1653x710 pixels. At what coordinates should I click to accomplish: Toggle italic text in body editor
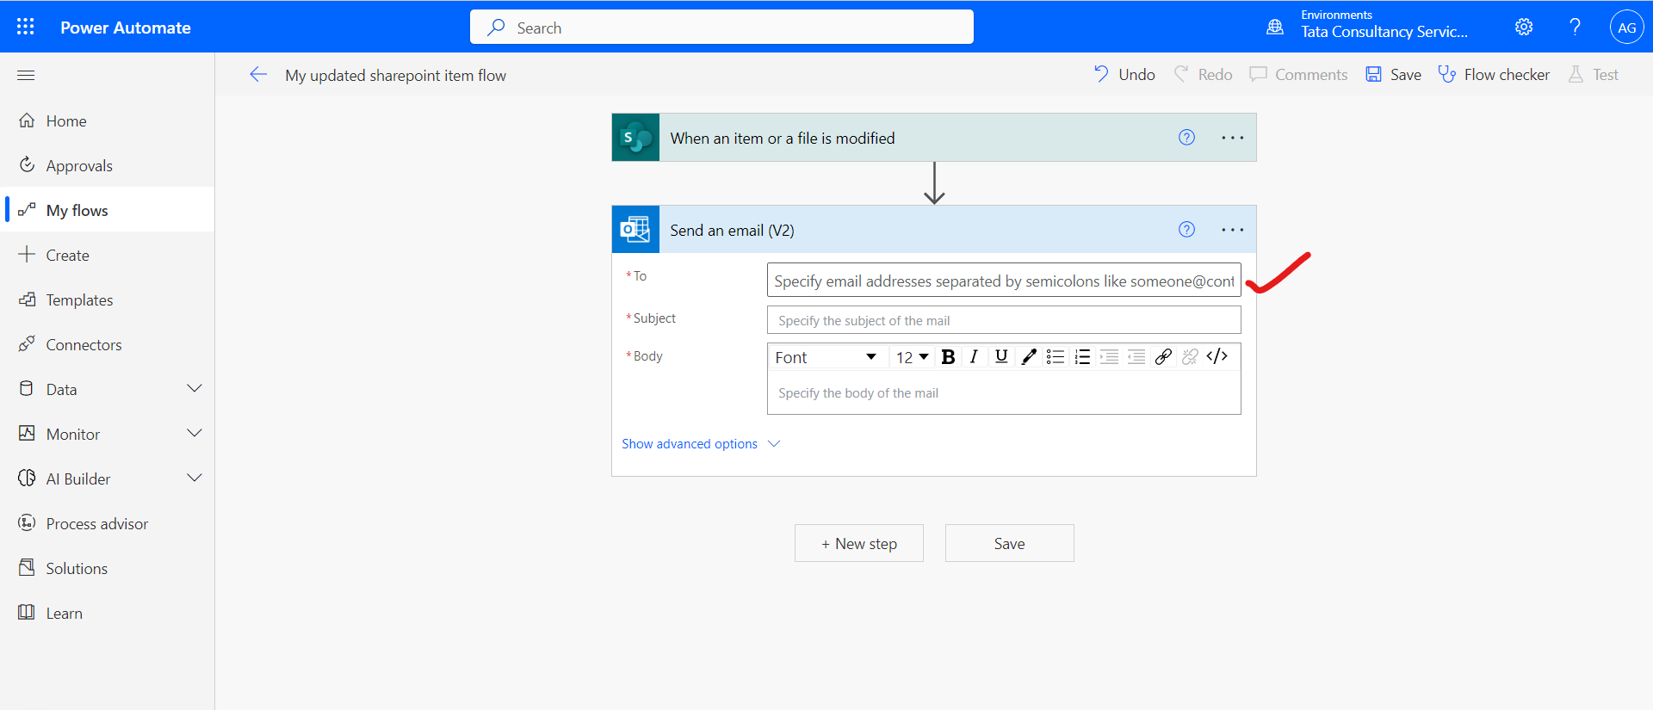[974, 357]
